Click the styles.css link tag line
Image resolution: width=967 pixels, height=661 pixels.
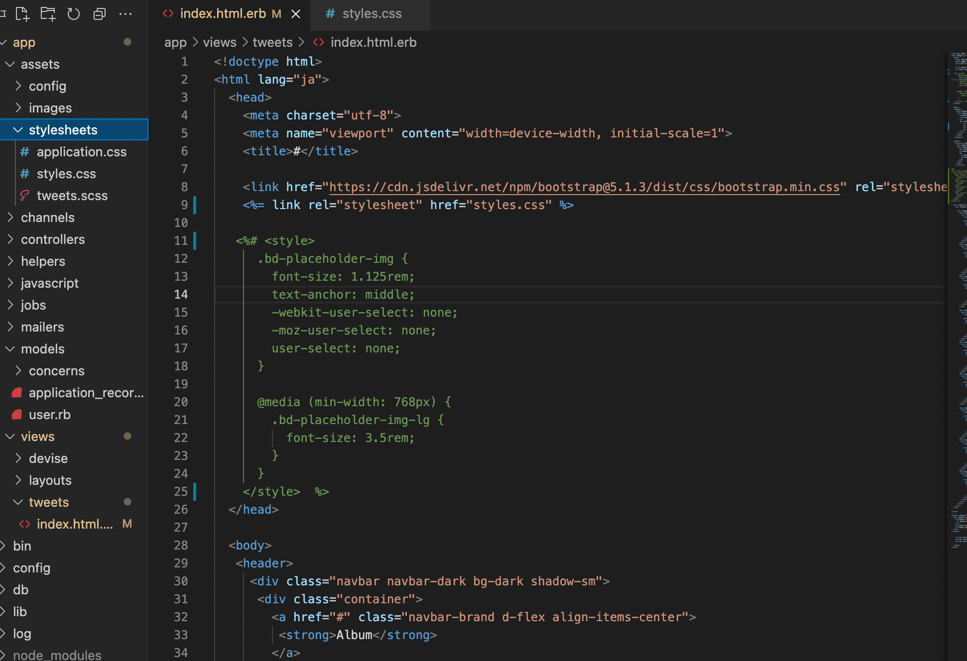click(408, 205)
